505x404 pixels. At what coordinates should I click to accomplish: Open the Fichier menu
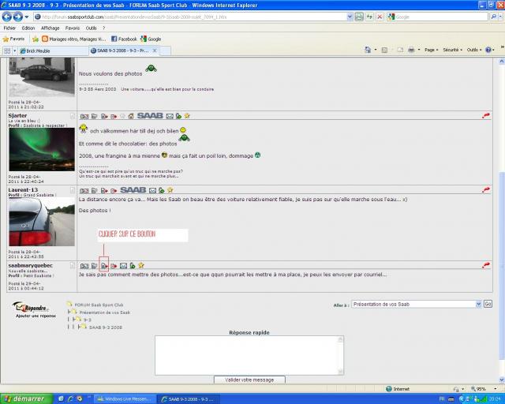(x=9, y=28)
